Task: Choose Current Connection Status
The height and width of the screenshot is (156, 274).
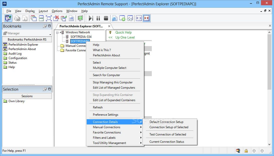Action: click(167, 142)
